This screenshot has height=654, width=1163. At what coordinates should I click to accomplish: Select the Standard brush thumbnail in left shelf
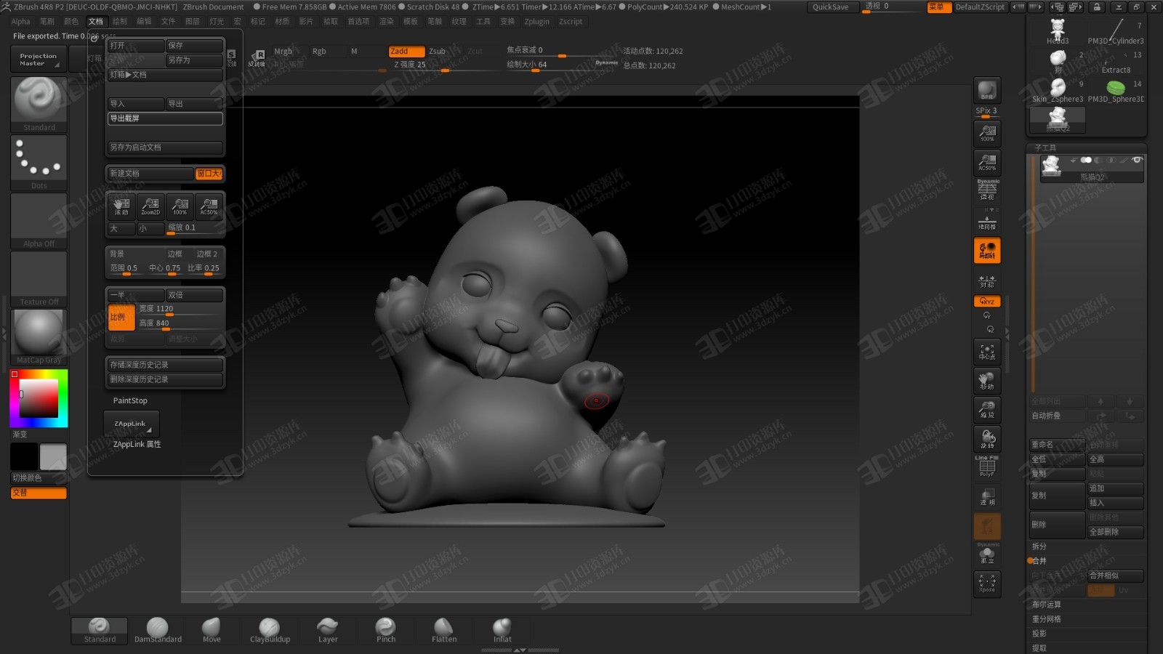pos(39,104)
